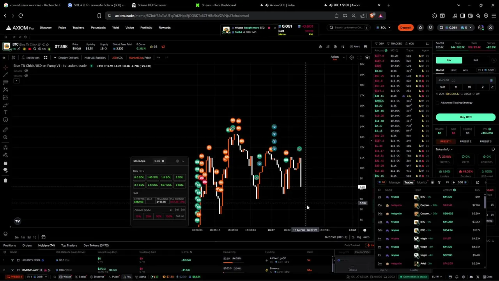Open the Pulse menu
499x281 pixels.
62,28
